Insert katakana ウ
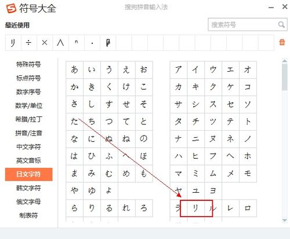The height and width of the screenshot is (239, 290). [213, 69]
